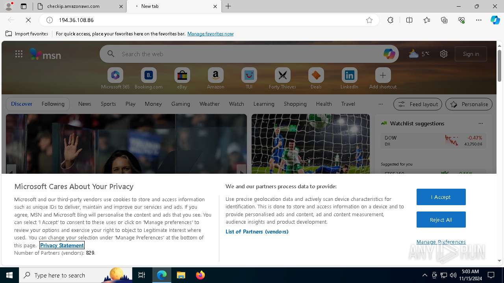Go to the MSN logo home
Screen dimensions: 504x283
45,54
